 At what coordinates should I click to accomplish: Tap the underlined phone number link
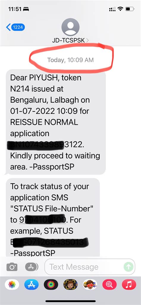[43, 220]
